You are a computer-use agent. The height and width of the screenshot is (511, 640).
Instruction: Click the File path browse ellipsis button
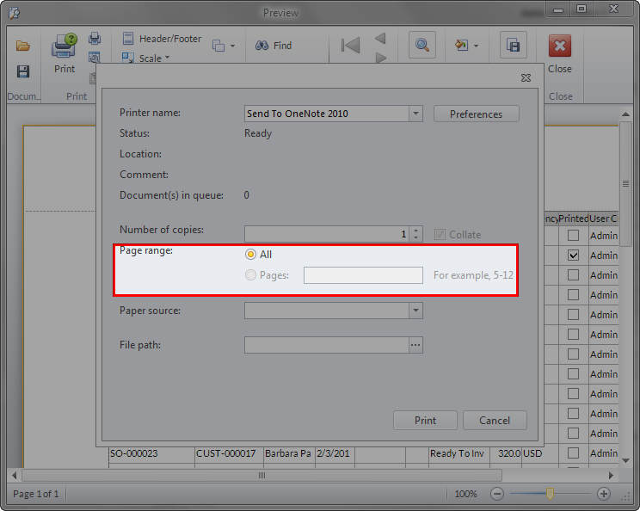pyautogui.click(x=415, y=345)
